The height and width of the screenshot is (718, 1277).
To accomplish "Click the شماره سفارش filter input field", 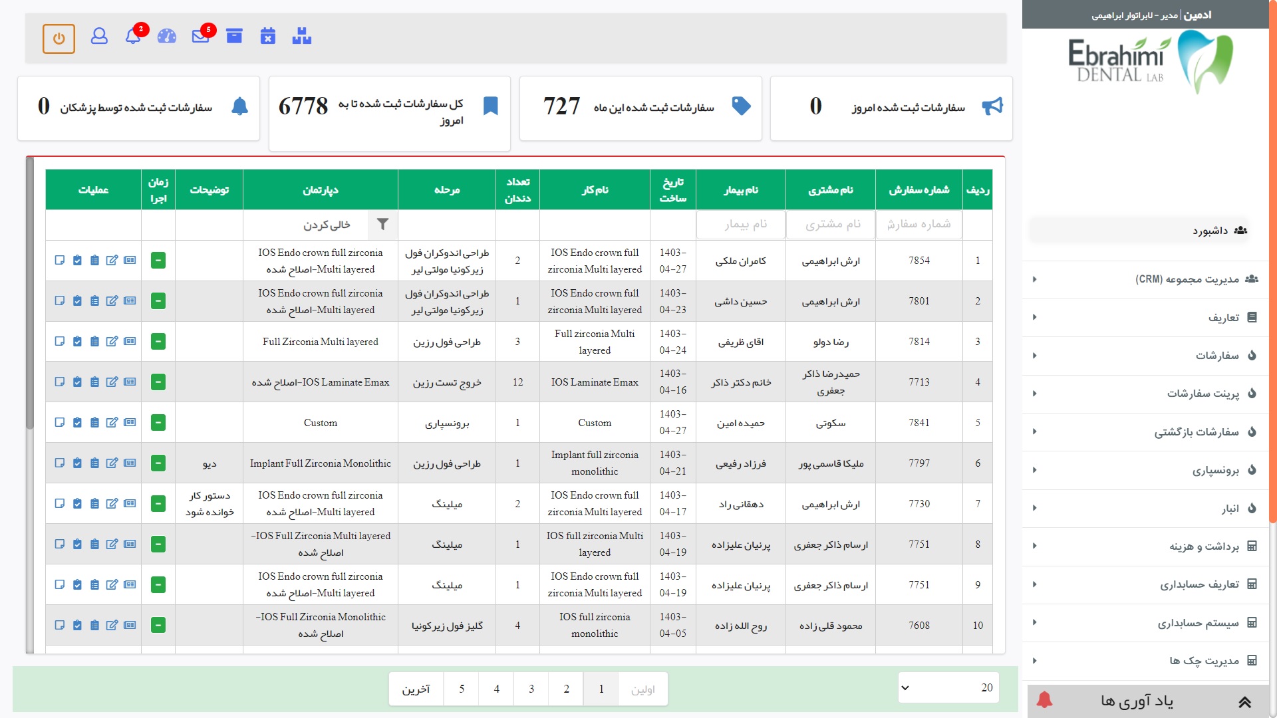I will point(919,225).
